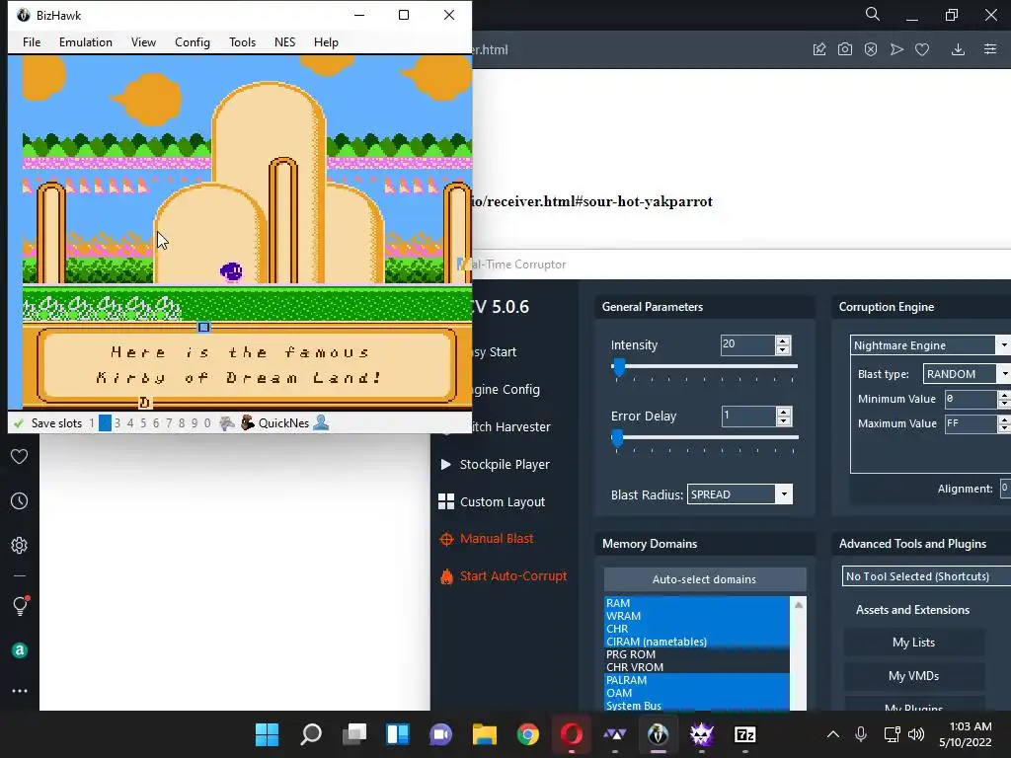Open the BizHawk Help menu
The image size is (1011, 758).
point(326,41)
